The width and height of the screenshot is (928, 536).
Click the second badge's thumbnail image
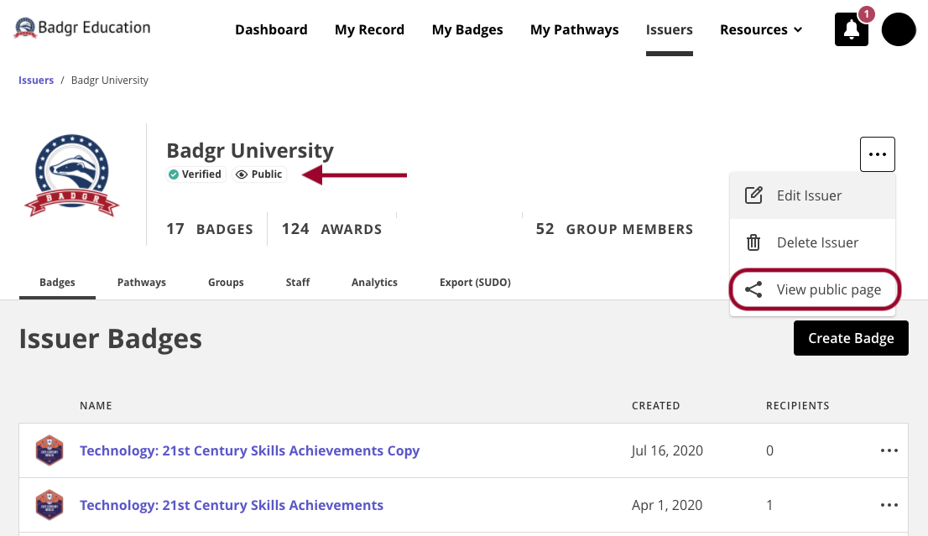(50, 505)
